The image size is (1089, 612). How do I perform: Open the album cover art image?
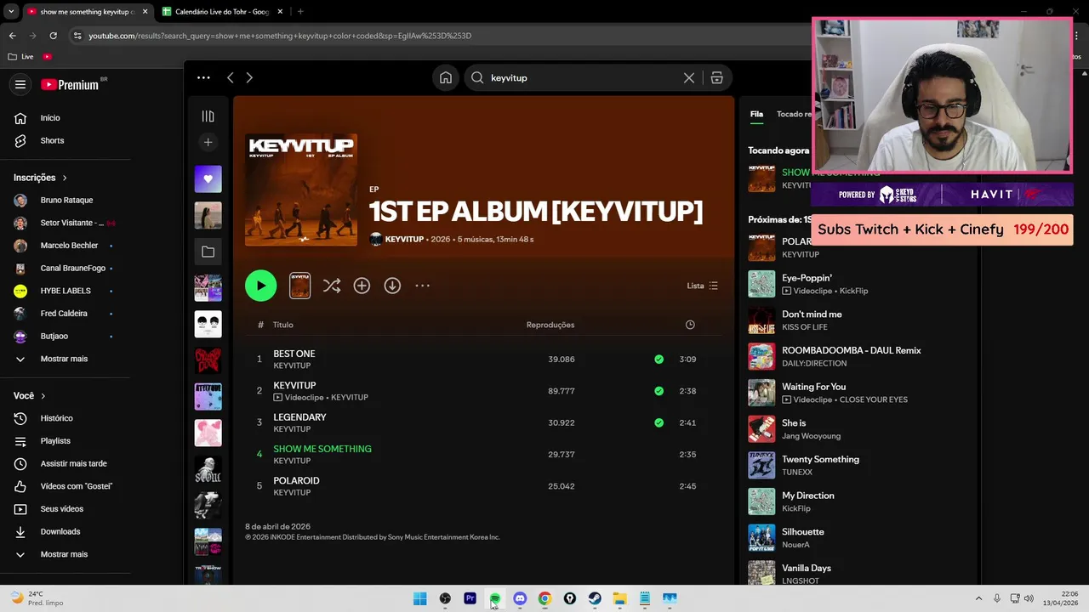point(301,190)
